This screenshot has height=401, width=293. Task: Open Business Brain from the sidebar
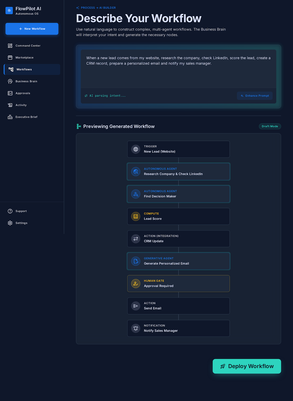pos(32,81)
